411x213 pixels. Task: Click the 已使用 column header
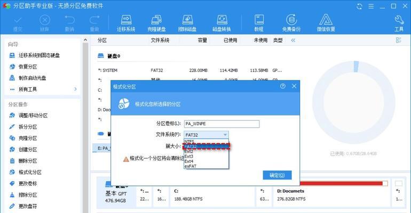(231, 40)
